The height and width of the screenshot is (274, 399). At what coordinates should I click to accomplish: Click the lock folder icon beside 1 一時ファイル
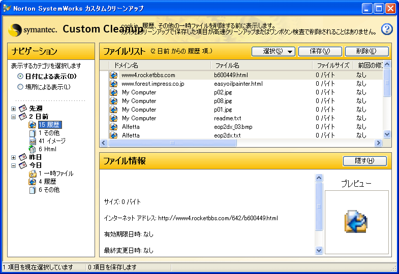pos(33,174)
